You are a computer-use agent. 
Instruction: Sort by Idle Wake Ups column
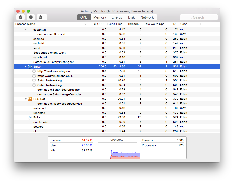(155, 24)
